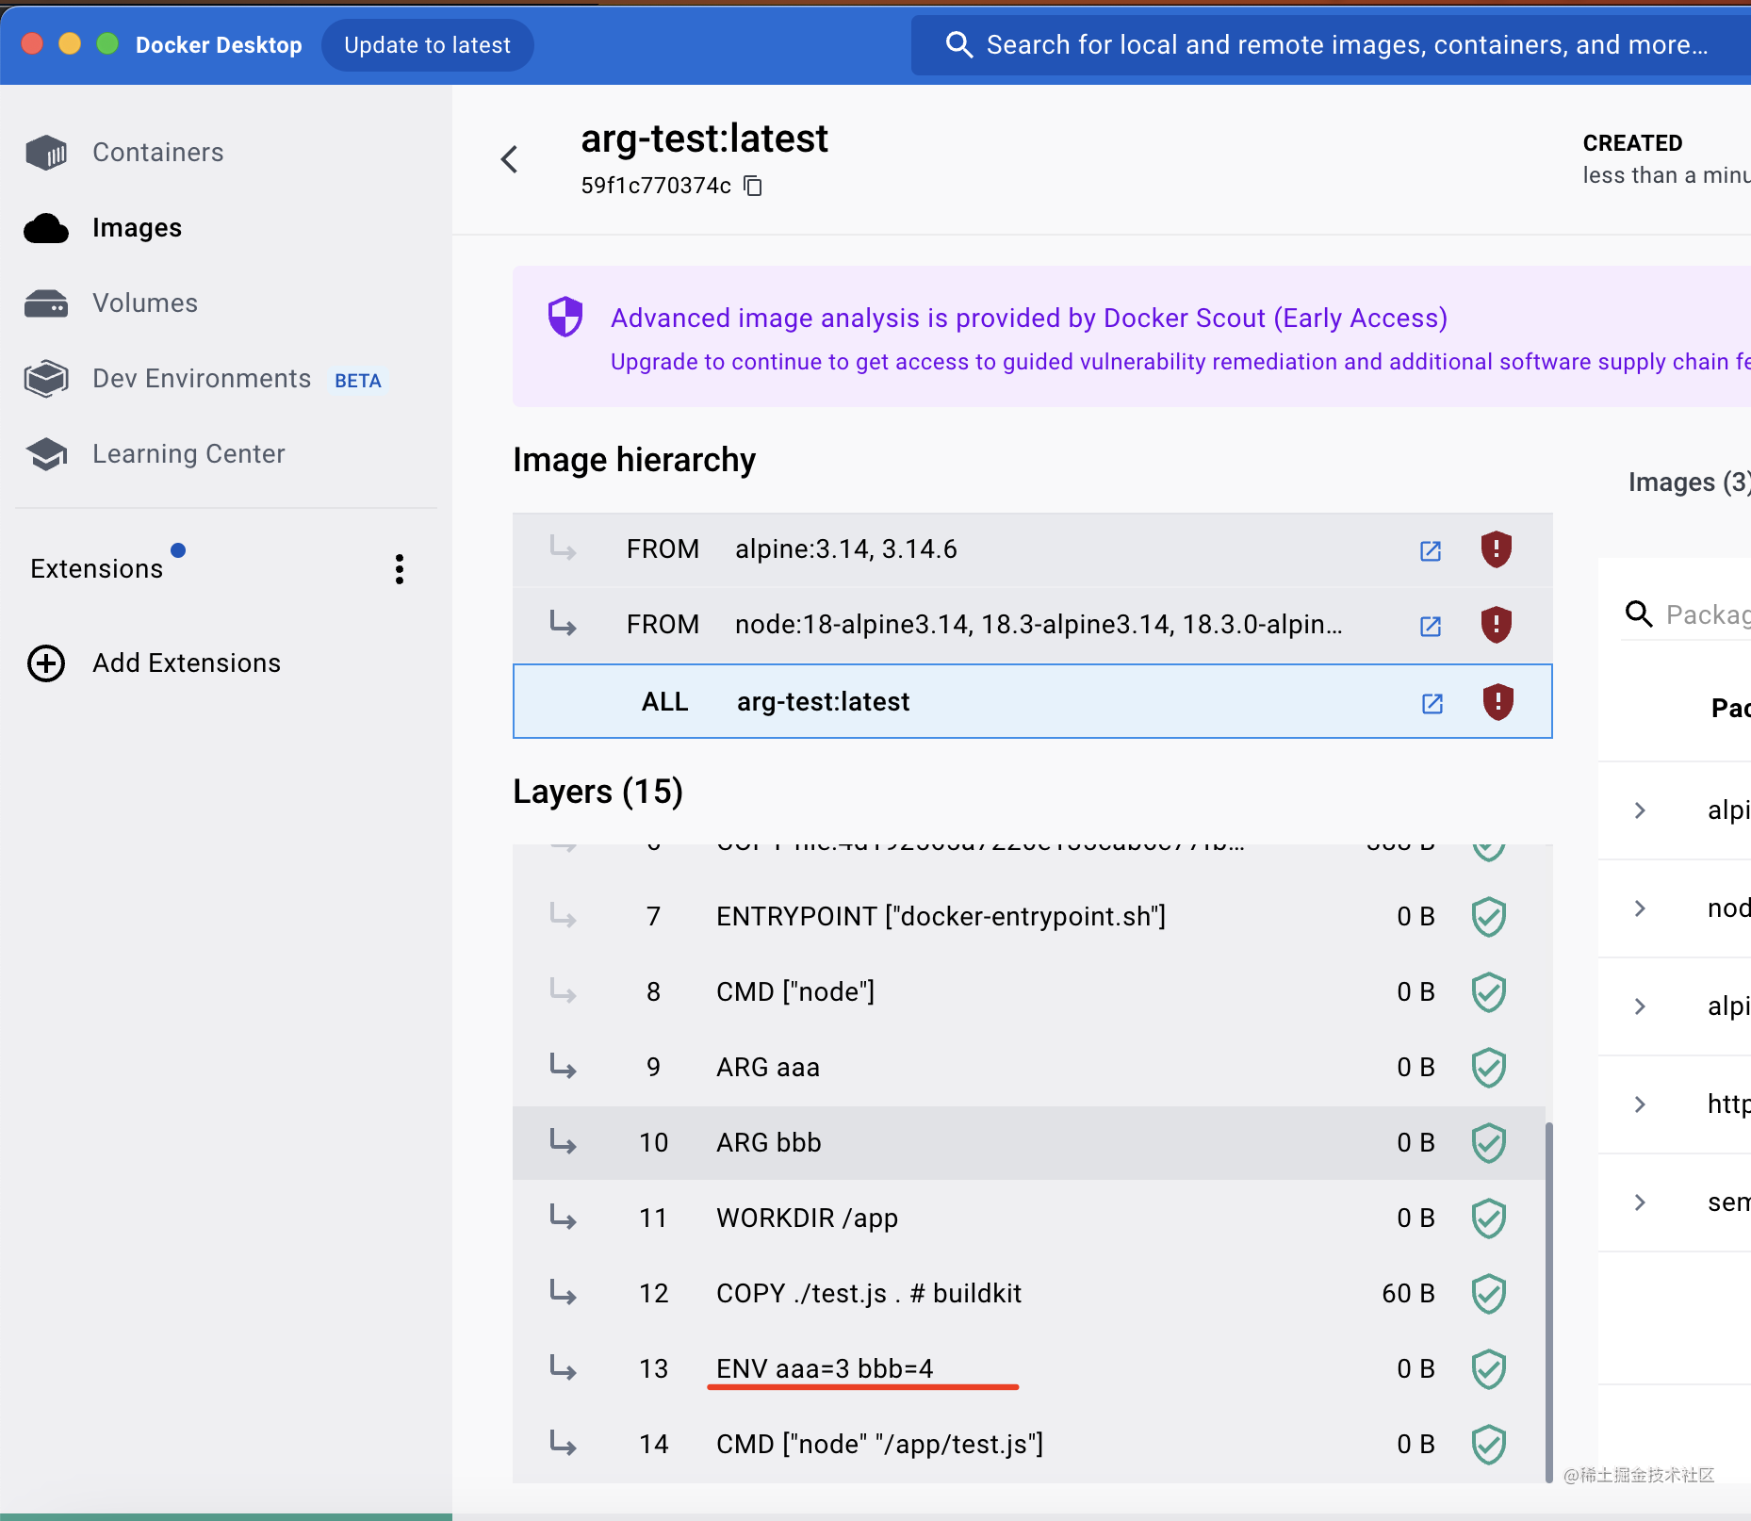This screenshot has height=1521, width=1751.
Task: Go back using the left arrow
Action: coord(510,159)
